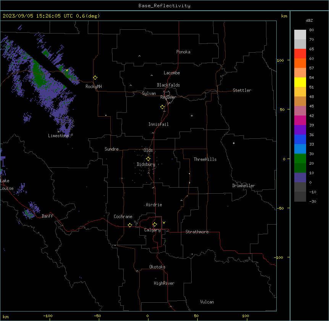The height and width of the screenshot is (321, 329).
Task: Click the Base_Reflectivity title text
Action: pos(164,6)
